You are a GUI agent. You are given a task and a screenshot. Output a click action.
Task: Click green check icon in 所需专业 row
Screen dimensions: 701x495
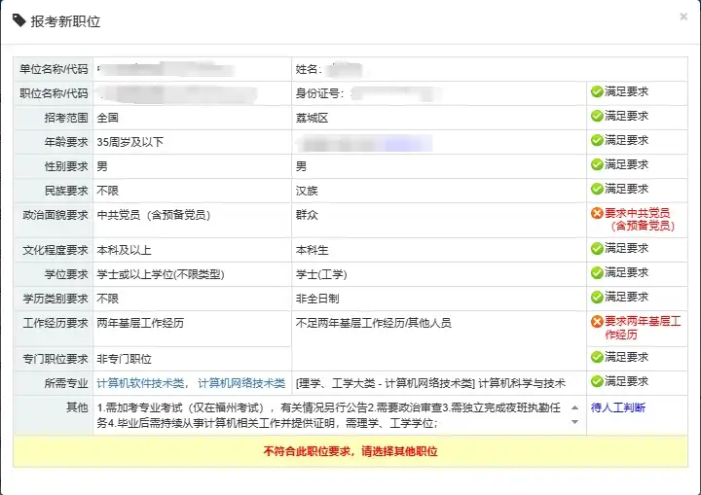point(597,382)
